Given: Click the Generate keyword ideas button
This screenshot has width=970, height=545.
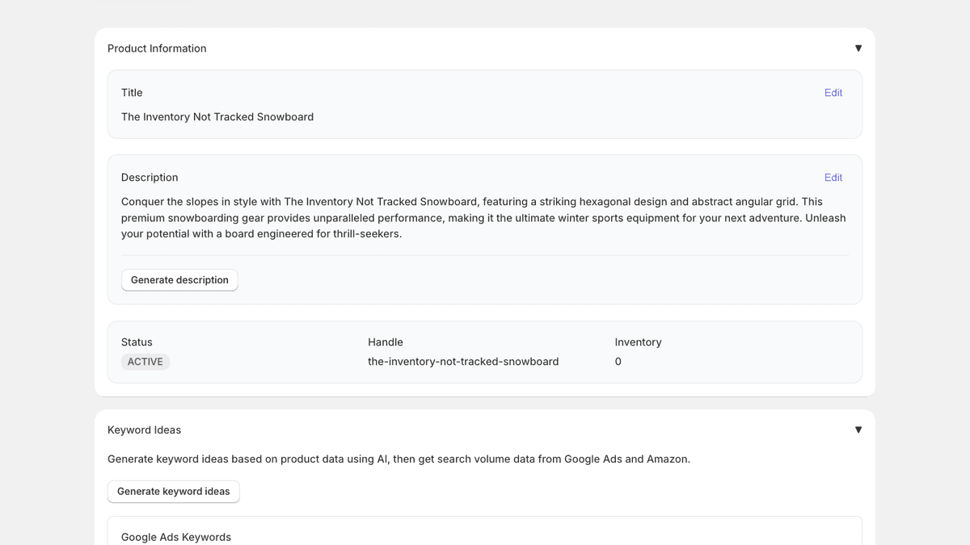Looking at the screenshot, I should [x=173, y=491].
